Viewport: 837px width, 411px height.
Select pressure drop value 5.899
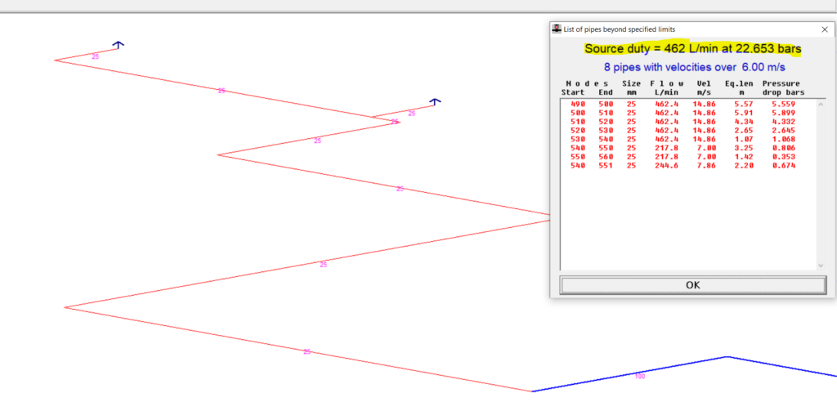click(x=784, y=113)
